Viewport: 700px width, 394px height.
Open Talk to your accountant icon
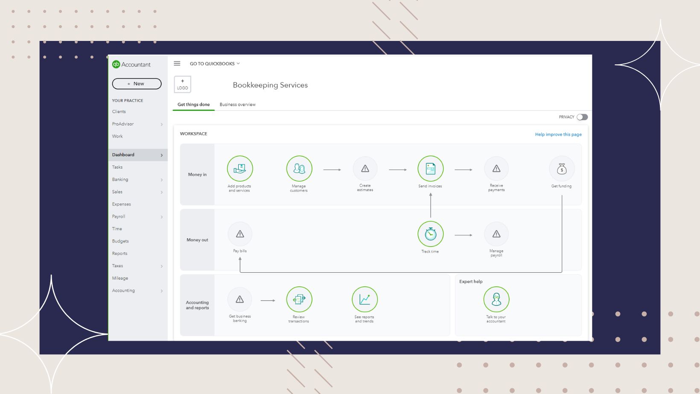pos(496,299)
